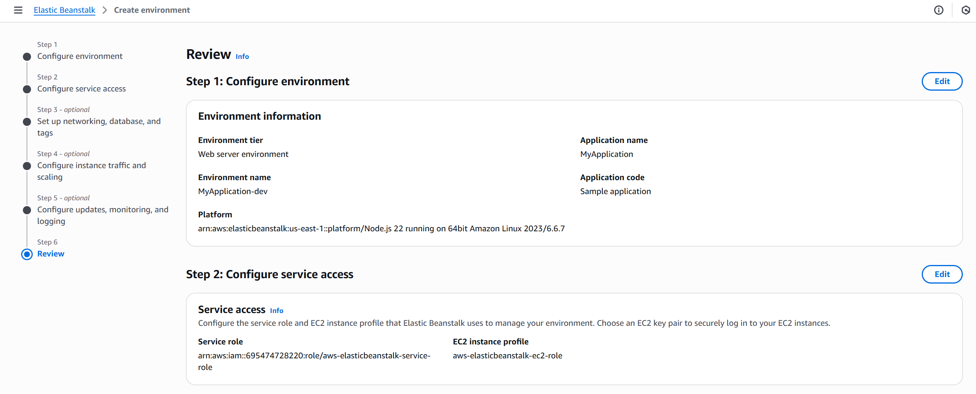Select the Step 4 circle marker
The width and height of the screenshot is (976, 394).
coord(27,166)
